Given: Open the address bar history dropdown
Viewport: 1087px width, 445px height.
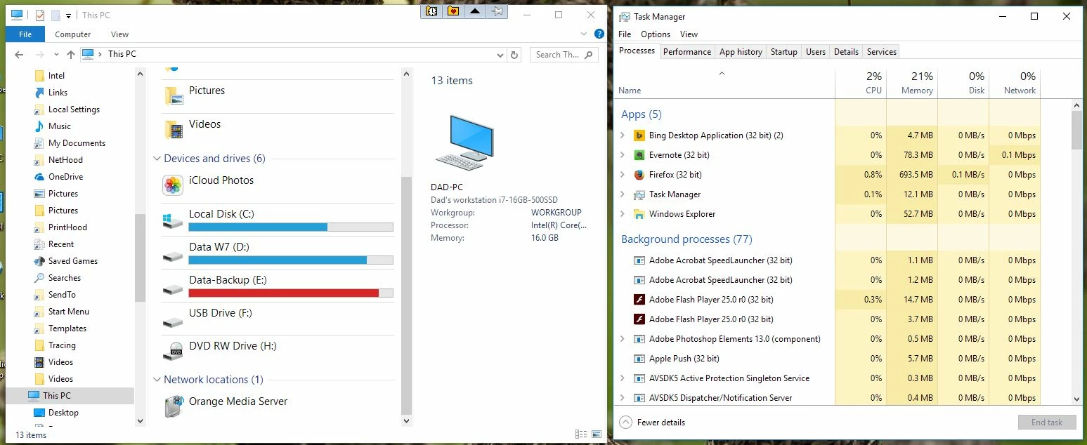Looking at the screenshot, I should [500, 55].
